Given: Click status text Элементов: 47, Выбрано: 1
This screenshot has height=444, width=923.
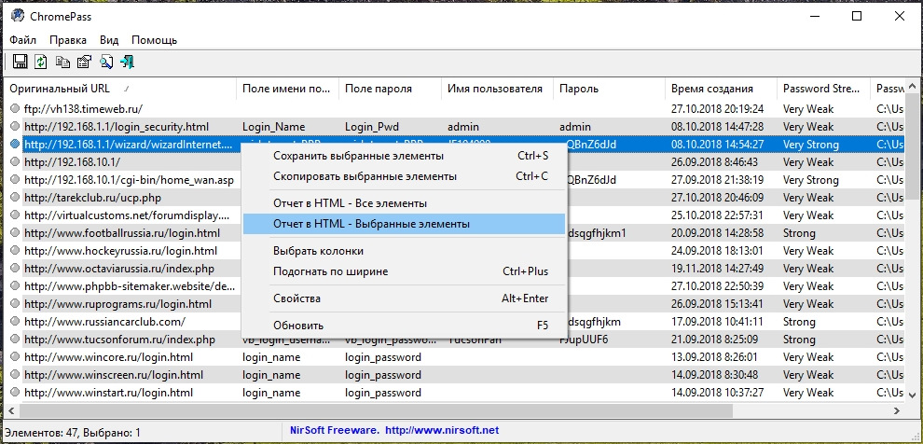Looking at the screenshot, I should [73, 433].
